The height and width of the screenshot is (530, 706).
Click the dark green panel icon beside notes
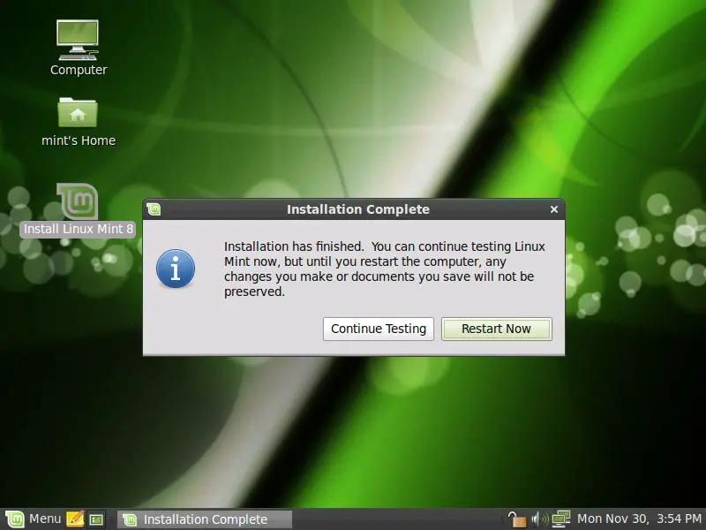click(96, 519)
